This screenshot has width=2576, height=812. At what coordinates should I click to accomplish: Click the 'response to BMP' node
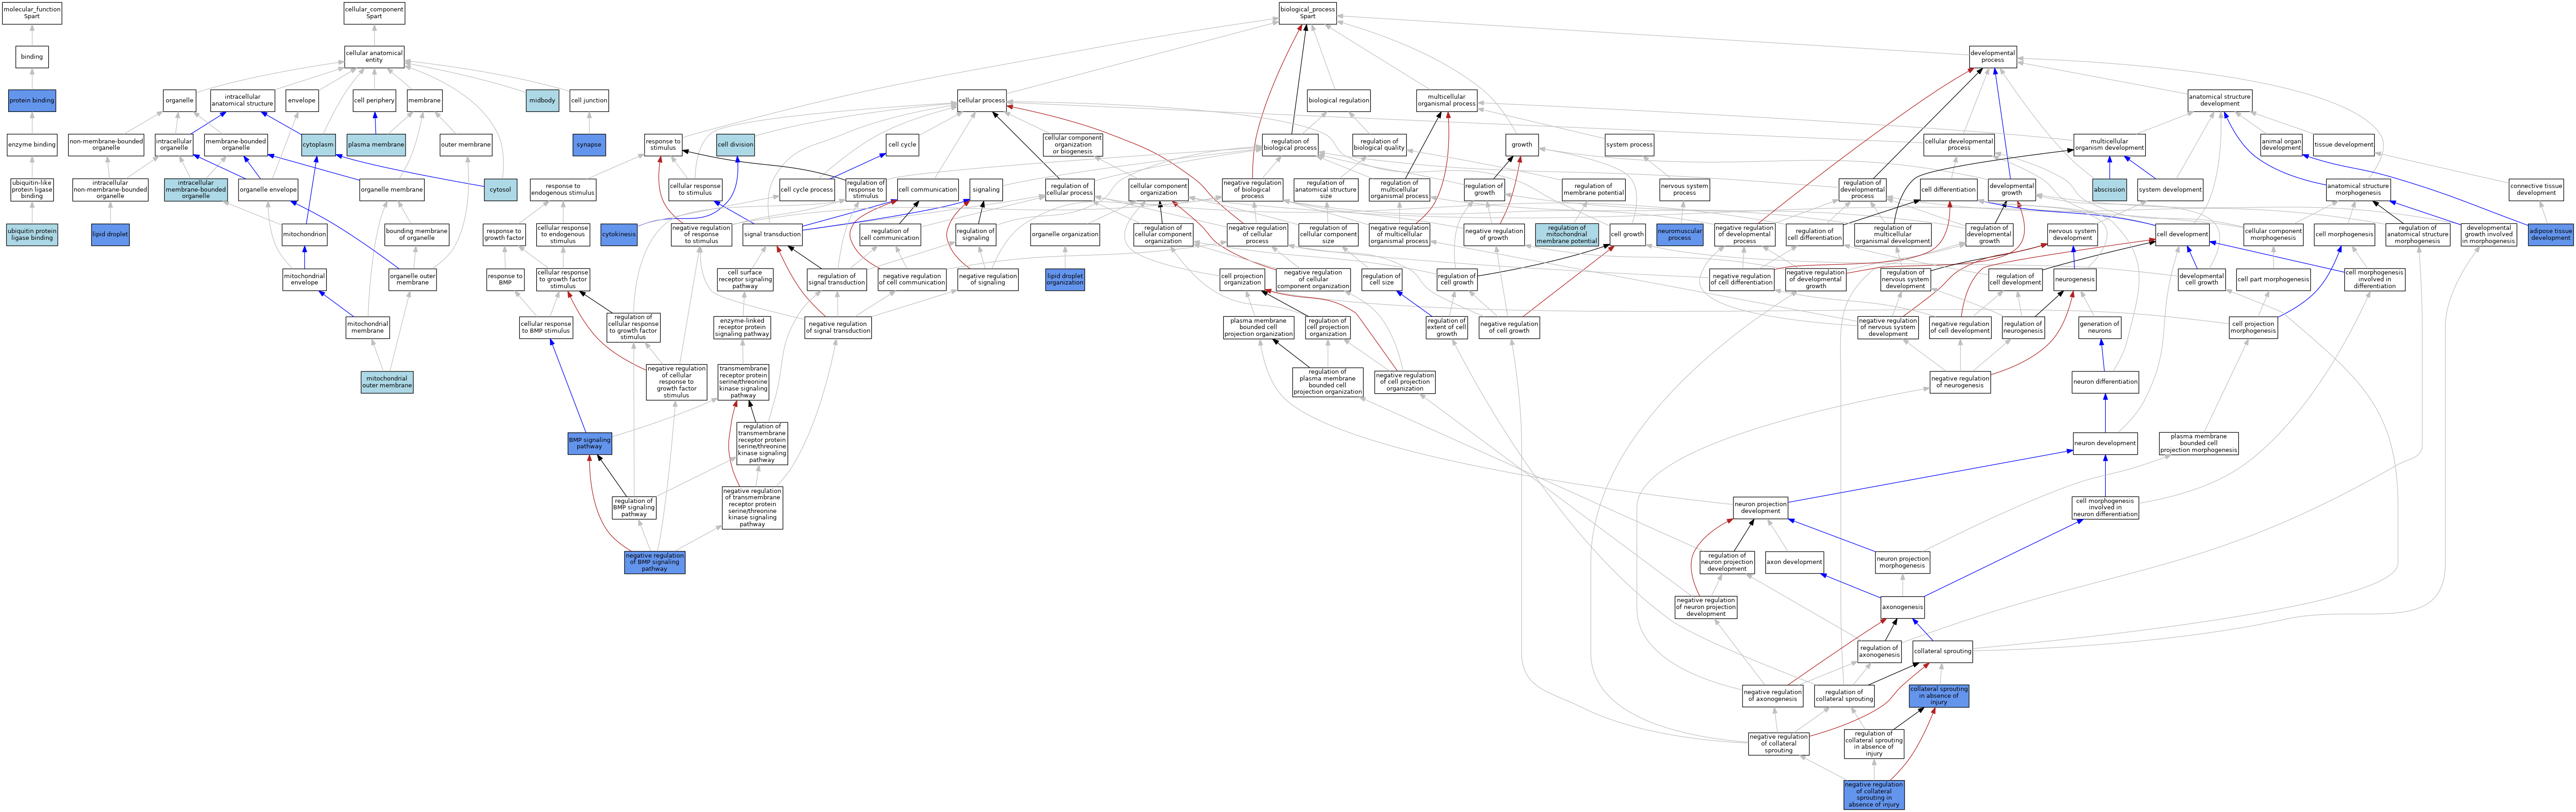click(x=505, y=279)
